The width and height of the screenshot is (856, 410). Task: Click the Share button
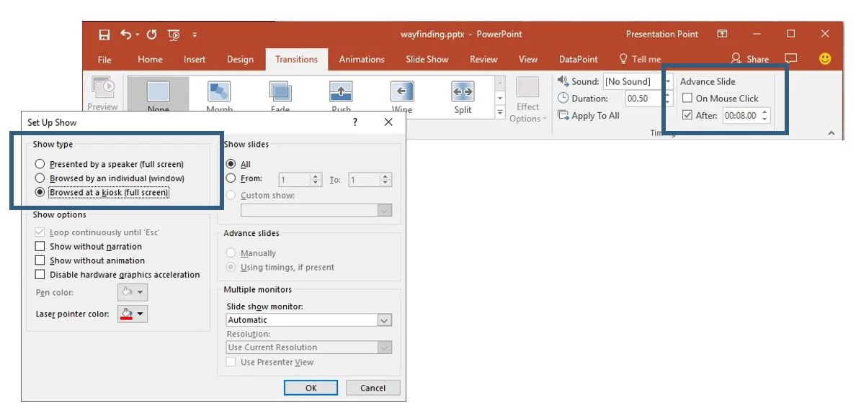[749, 59]
